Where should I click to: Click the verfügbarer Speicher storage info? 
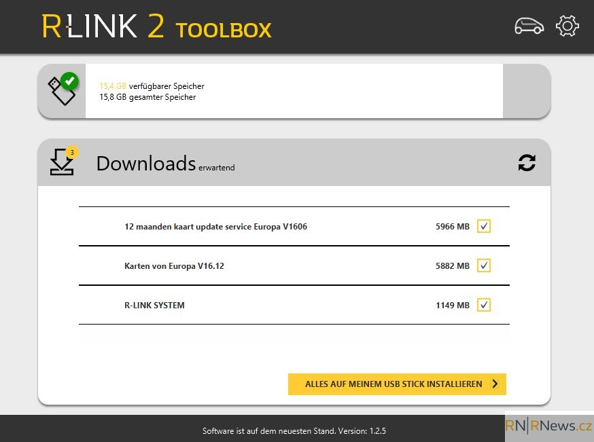152,86
